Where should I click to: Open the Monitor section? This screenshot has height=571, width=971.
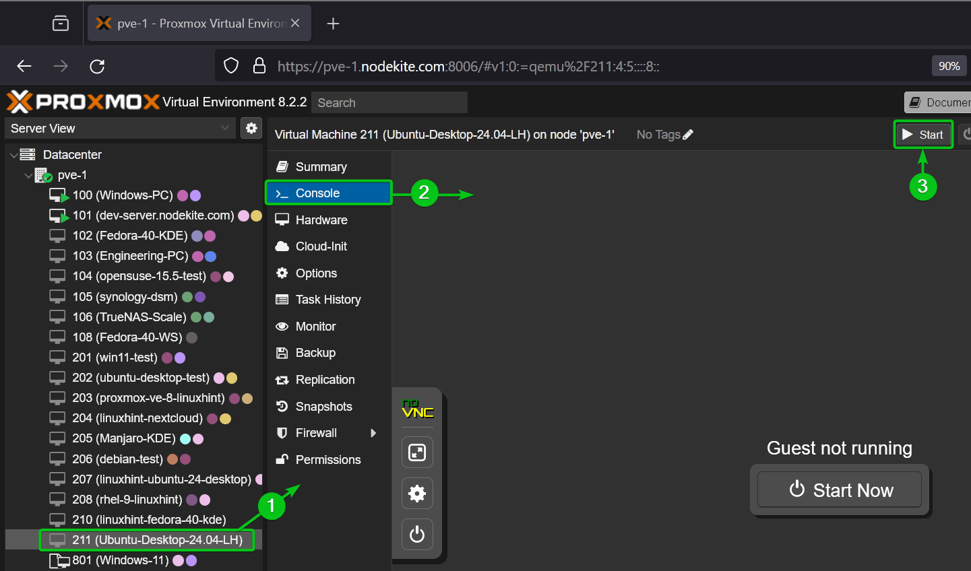coord(329,326)
